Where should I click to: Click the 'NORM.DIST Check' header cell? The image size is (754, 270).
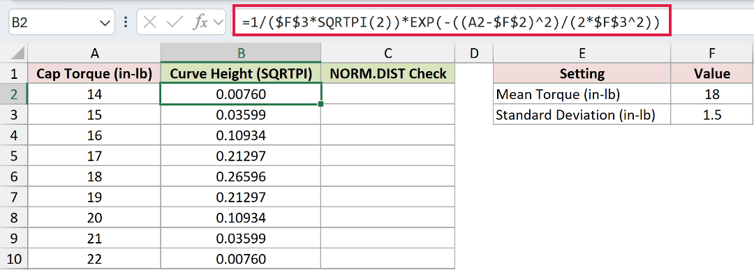(x=388, y=73)
